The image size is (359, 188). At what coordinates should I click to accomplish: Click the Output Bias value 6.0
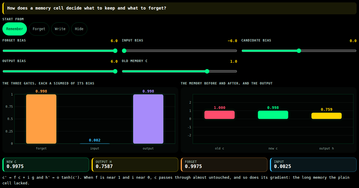pos(114,61)
